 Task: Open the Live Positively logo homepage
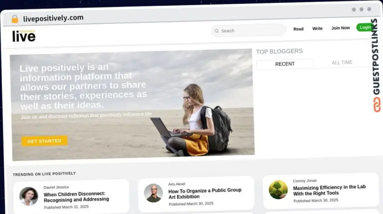pos(24,36)
